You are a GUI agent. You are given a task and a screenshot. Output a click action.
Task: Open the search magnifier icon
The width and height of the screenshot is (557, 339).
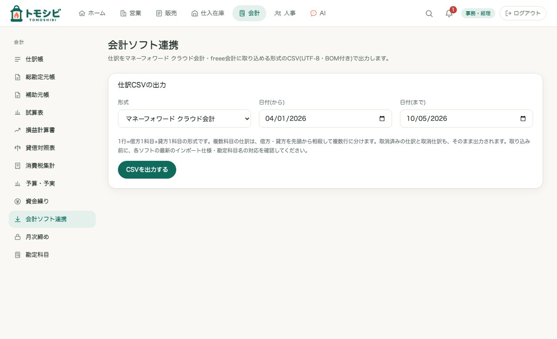[429, 13]
